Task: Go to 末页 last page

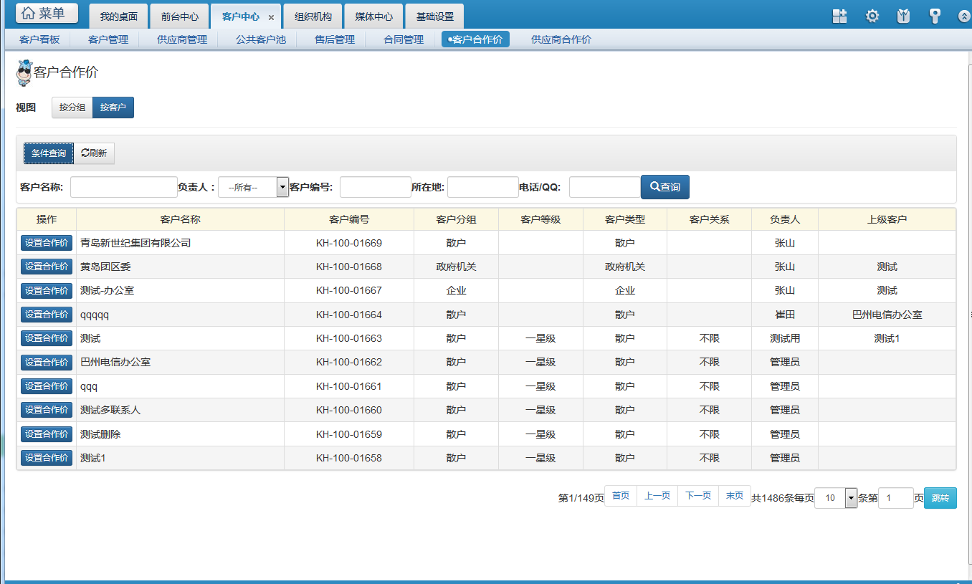Action: coord(735,496)
